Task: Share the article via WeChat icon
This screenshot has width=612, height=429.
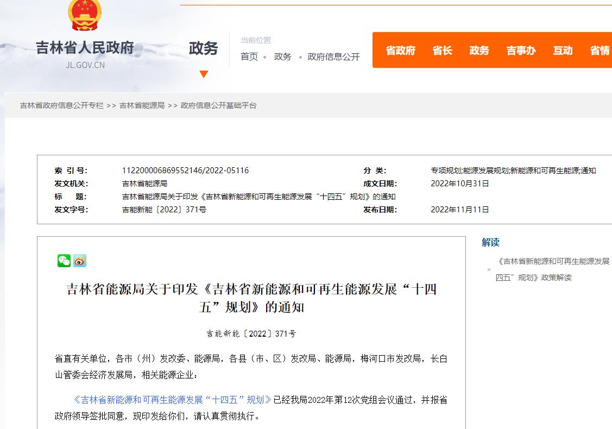Action: 64,260
